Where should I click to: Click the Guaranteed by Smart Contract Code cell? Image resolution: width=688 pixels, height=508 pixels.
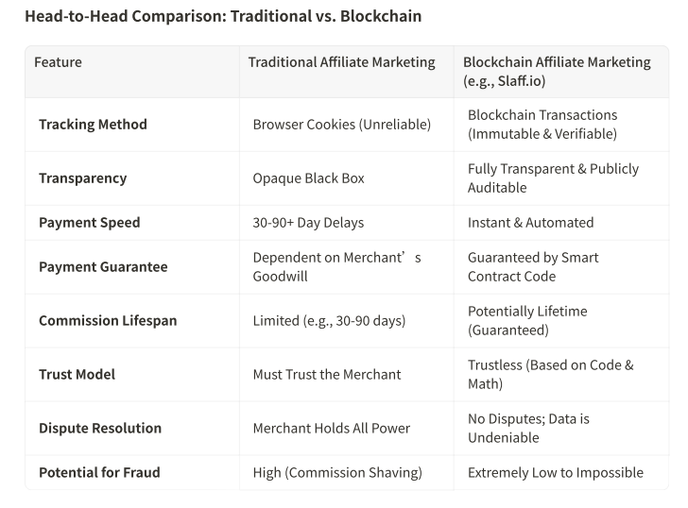coord(533,267)
